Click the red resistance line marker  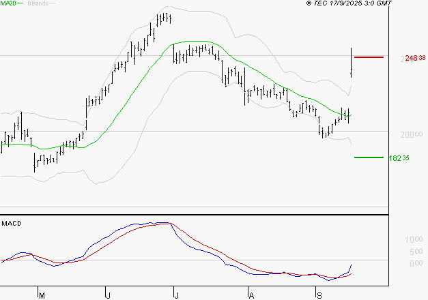click(369, 57)
